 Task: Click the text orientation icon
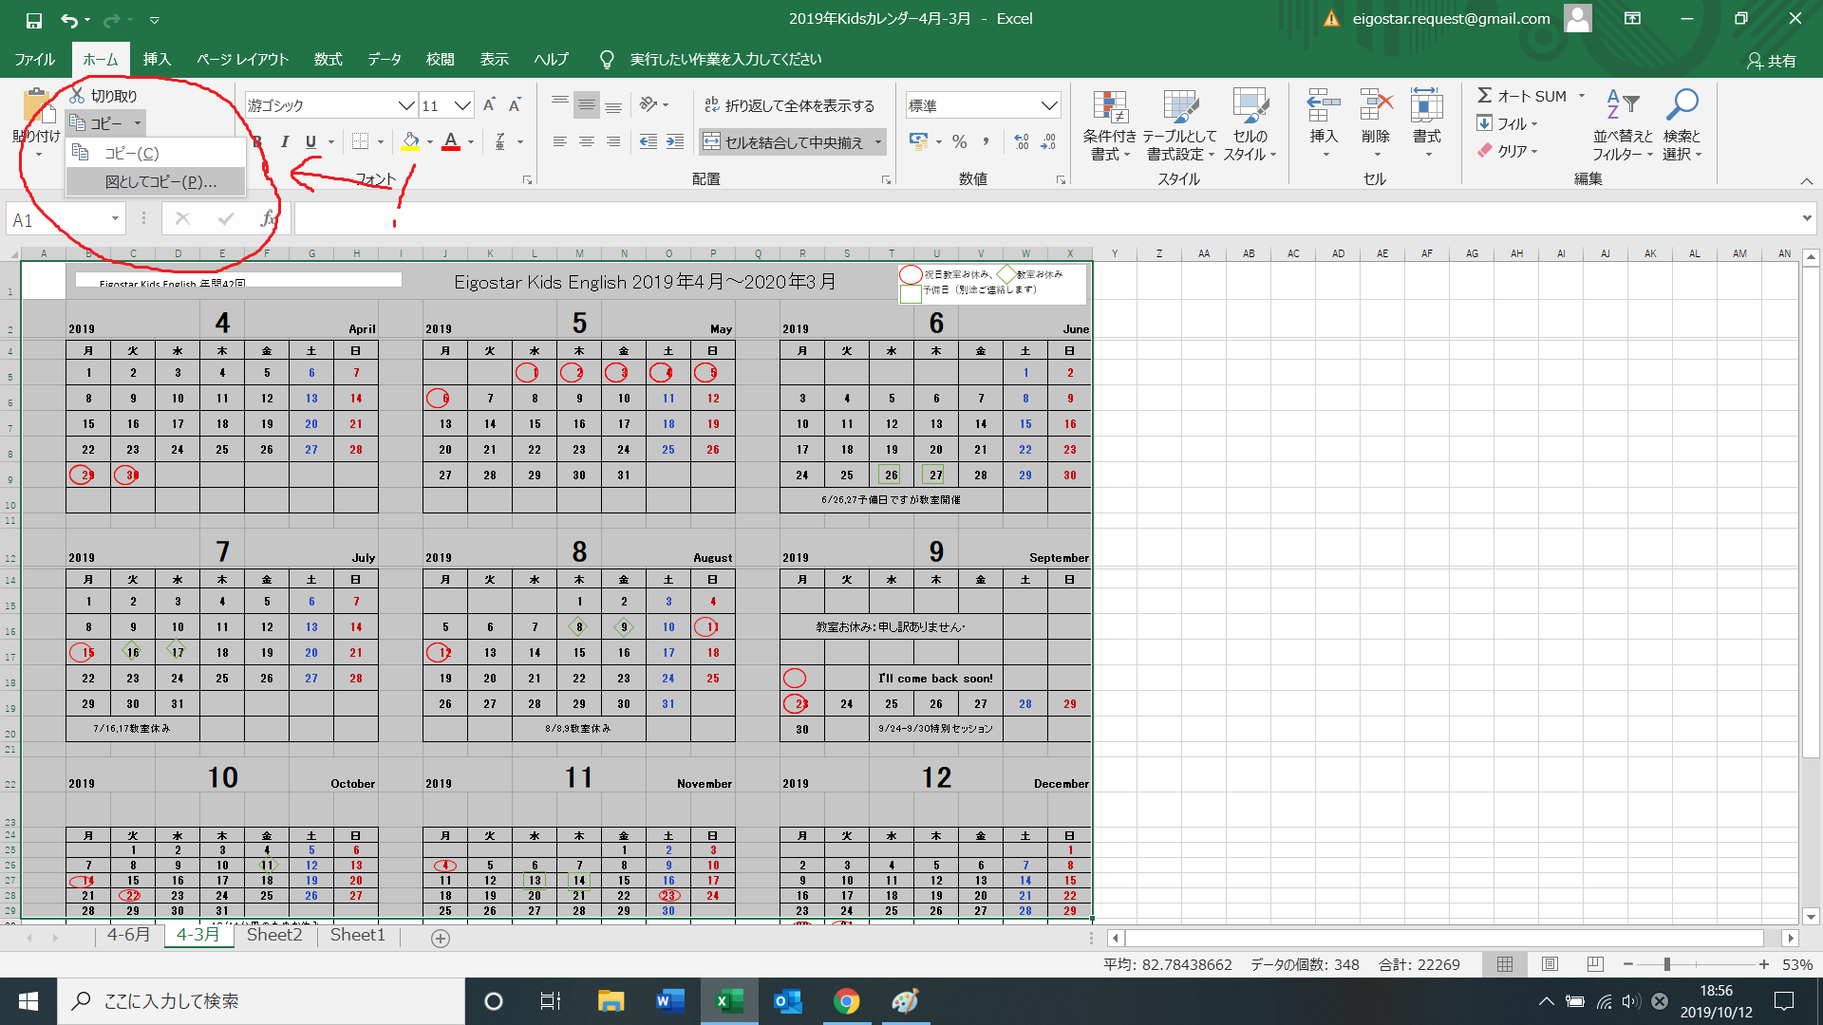tap(649, 104)
